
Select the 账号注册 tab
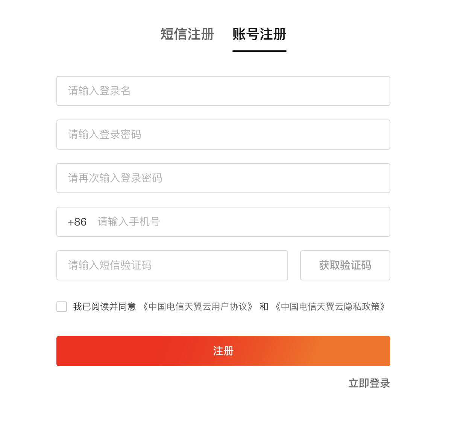tap(259, 34)
